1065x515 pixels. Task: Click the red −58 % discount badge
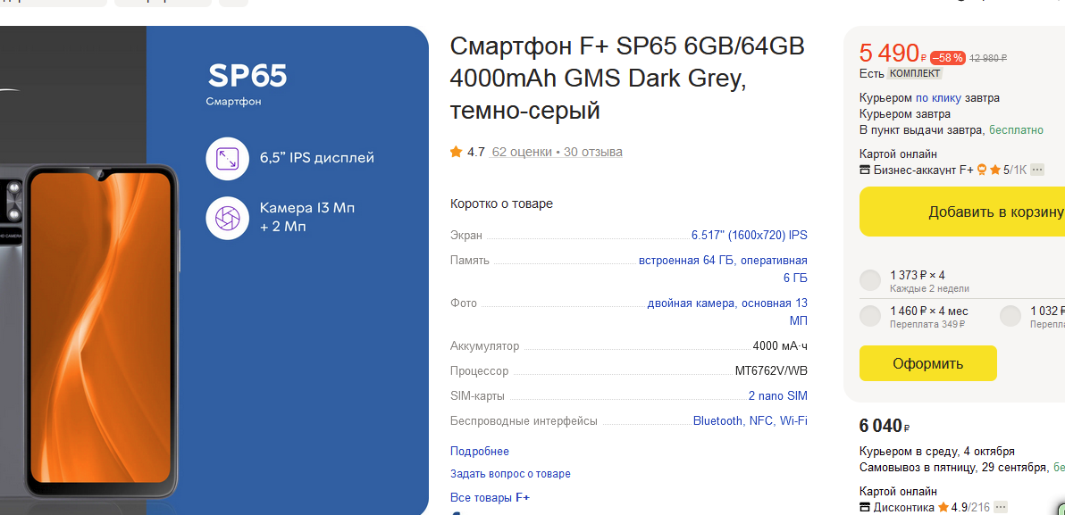click(947, 58)
